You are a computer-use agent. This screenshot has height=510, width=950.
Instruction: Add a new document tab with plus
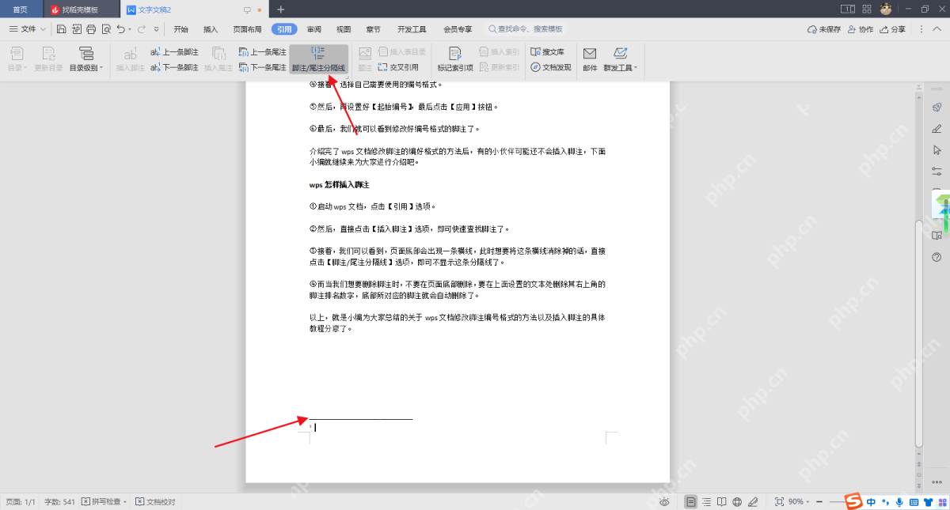[x=280, y=9]
